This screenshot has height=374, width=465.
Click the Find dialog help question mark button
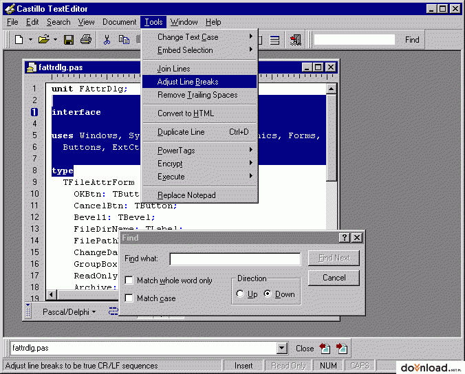pyautogui.click(x=345, y=238)
